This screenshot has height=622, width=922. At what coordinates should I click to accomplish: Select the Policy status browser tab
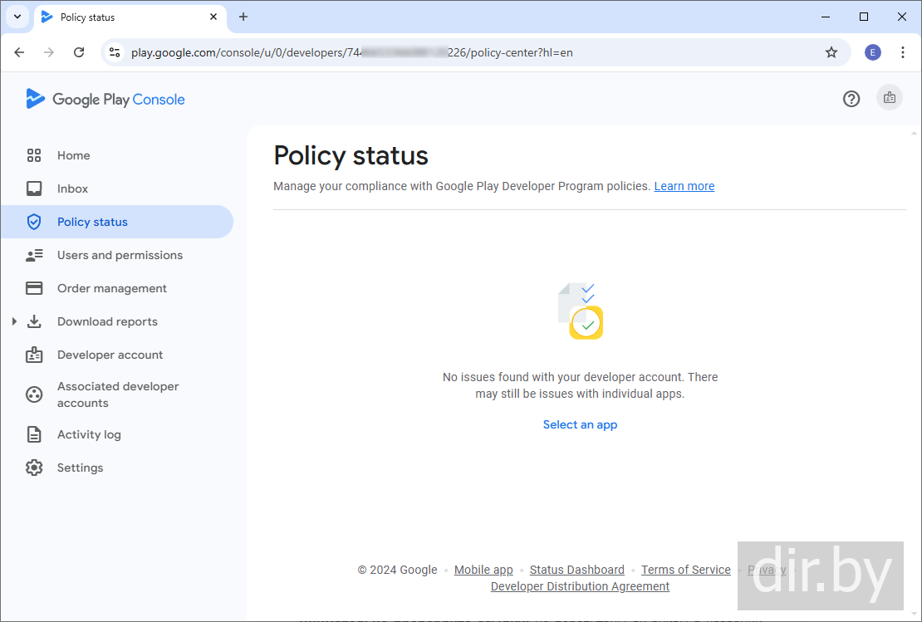[x=125, y=17]
